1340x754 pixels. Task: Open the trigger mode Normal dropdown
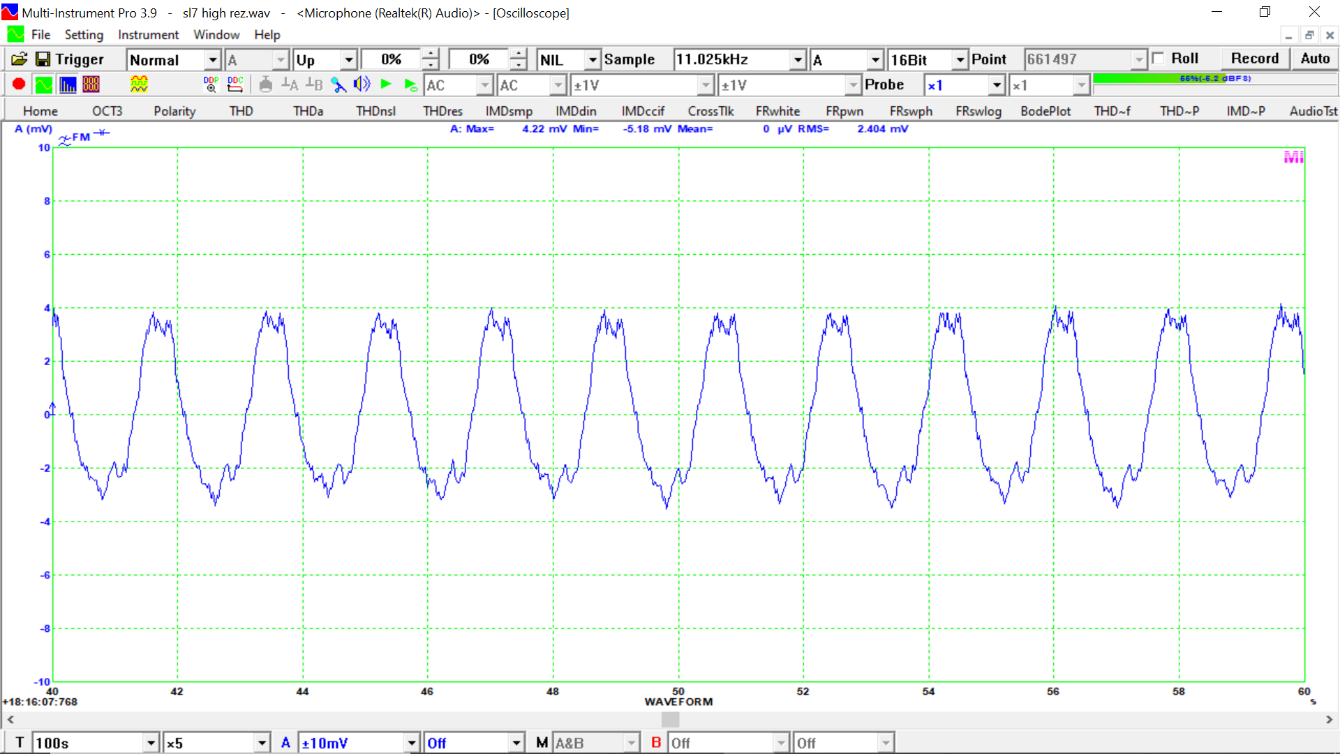coord(213,60)
